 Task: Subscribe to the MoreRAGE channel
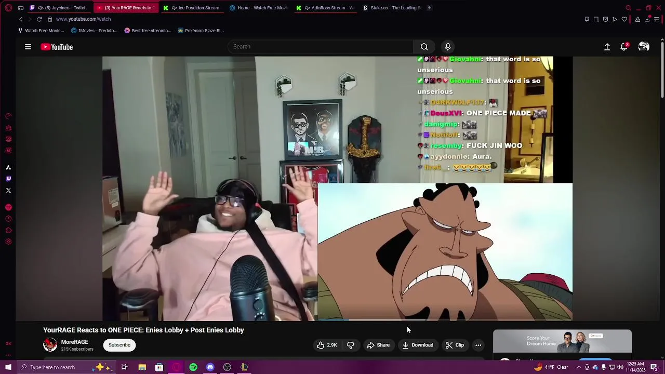[x=119, y=345]
